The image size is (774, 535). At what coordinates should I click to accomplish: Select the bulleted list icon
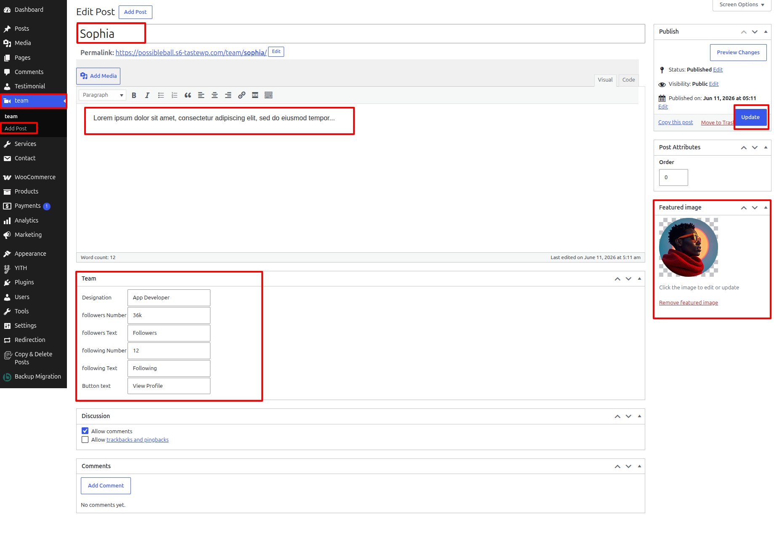click(x=161, y=95)
